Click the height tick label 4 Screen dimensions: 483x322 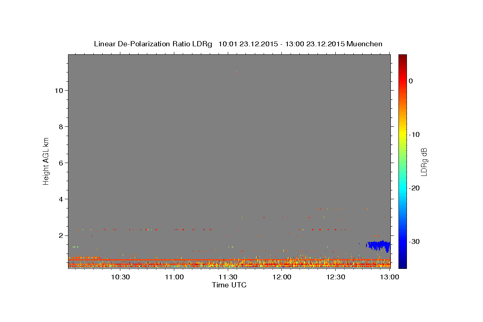pyautogui.click(x=60, y=199)
